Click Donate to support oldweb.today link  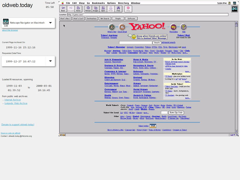pyautogui.click(x=18, y=124)
